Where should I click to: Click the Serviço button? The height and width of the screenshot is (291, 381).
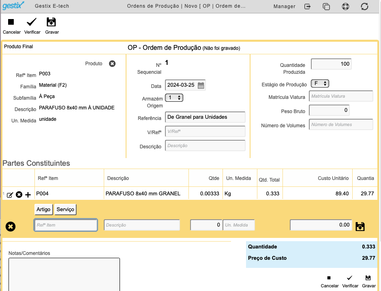click(x=65, y=210)
